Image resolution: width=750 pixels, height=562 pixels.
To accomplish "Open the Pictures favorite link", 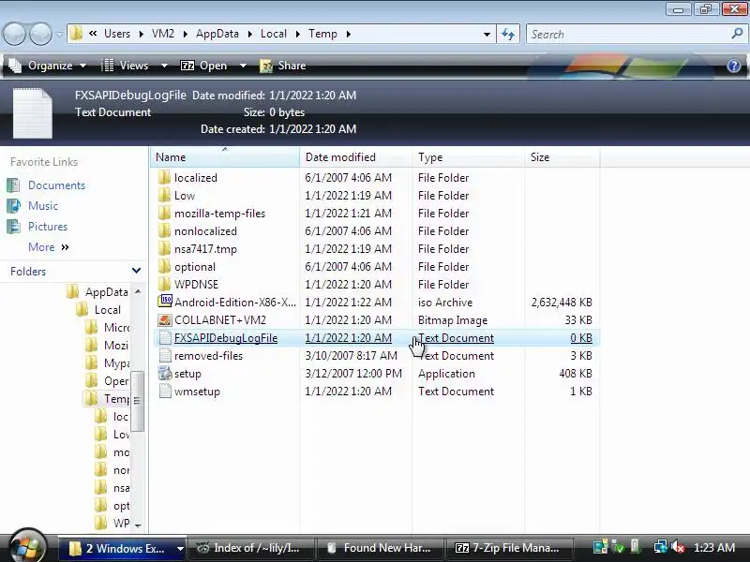I will coord(48,227).
